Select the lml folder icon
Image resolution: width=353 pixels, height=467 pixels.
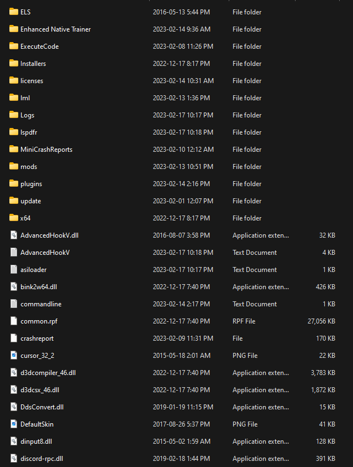(x=14, y=97)
